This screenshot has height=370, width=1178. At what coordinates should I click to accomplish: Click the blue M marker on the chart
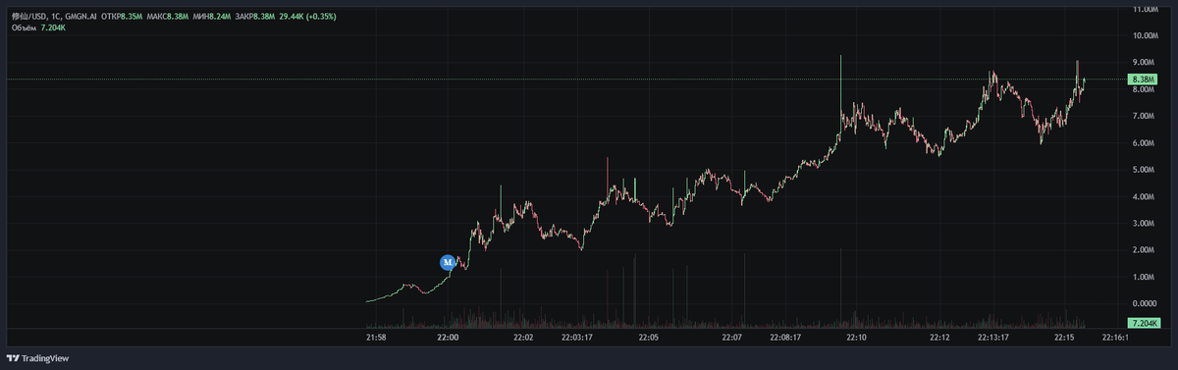click(x=448, y=262)
